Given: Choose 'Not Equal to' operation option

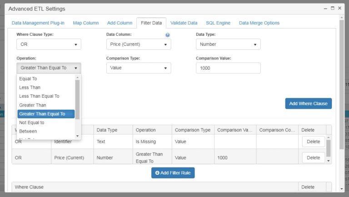Looking at the screenshot, I should [32, 123].
